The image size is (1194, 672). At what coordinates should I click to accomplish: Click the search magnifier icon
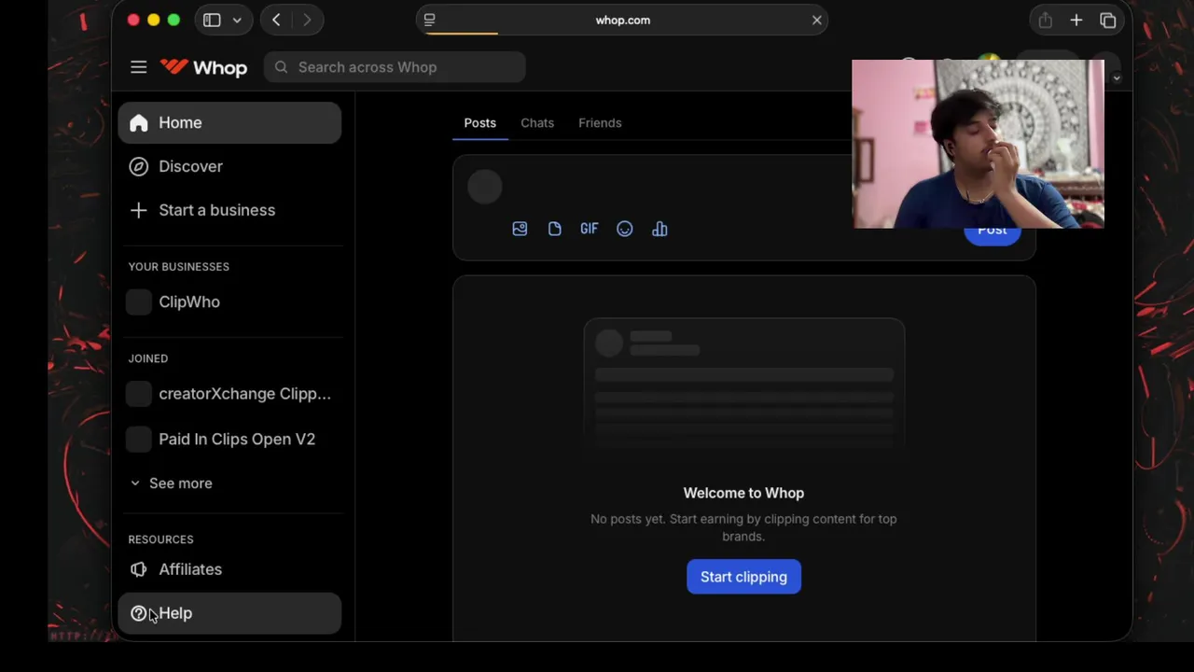pyautogui.click(x=281, y=67)
